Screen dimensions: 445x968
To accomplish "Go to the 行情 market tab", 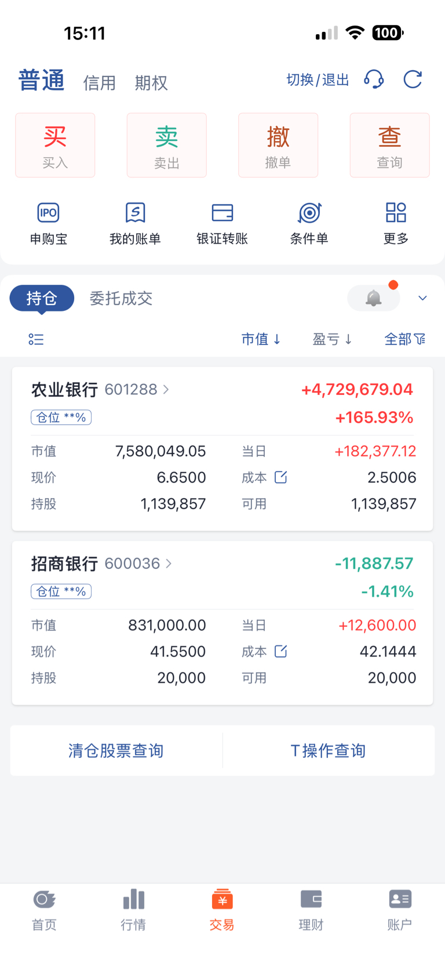I will click(133, 910).
